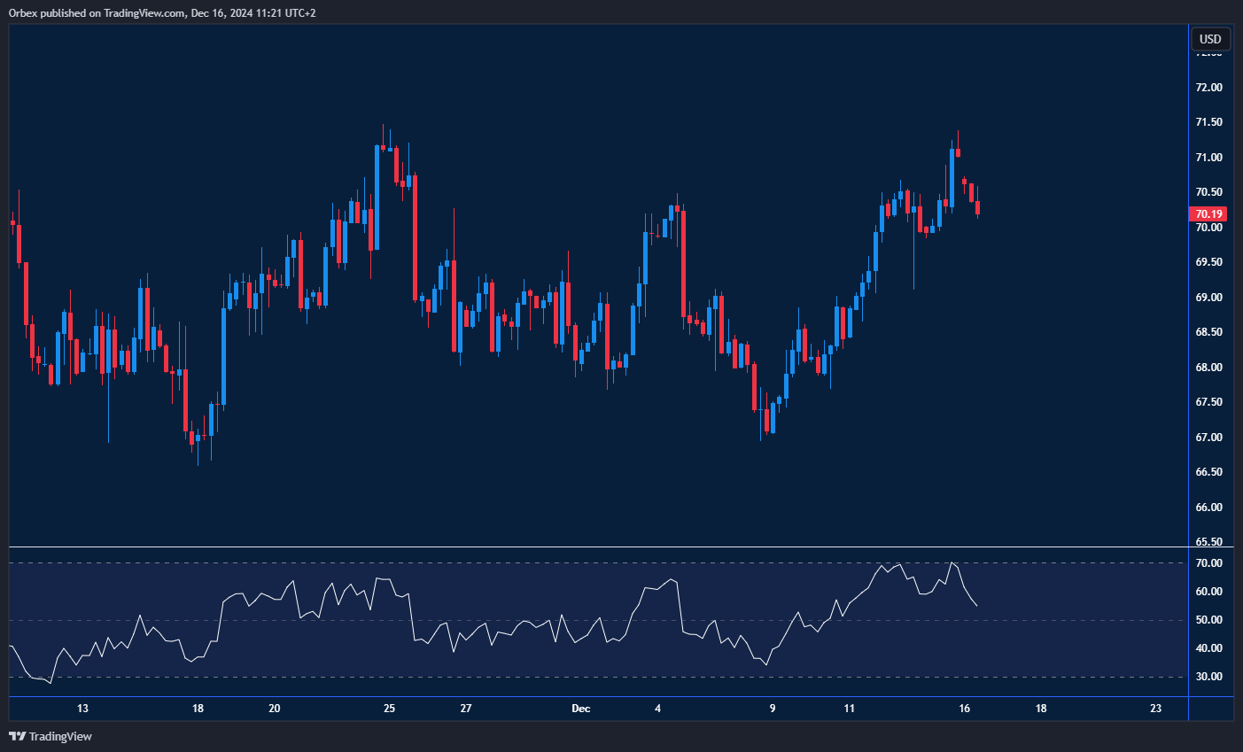Image resolution: width=1243 pixels, height=752 pixels.
Task: Grab the divider between price and RSI panes
Action: [598, 547]
